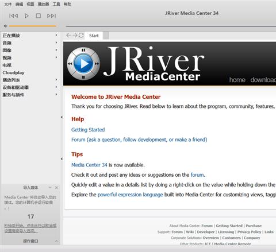Screen dimensions: 276x252
Task: Open a new tab beside Start
Action: click(106, 36)
